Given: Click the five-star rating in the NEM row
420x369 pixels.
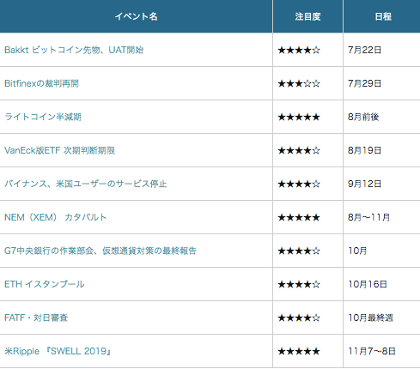Looking at the screenshot, I should pyautogui.click(x=299, y=218).
